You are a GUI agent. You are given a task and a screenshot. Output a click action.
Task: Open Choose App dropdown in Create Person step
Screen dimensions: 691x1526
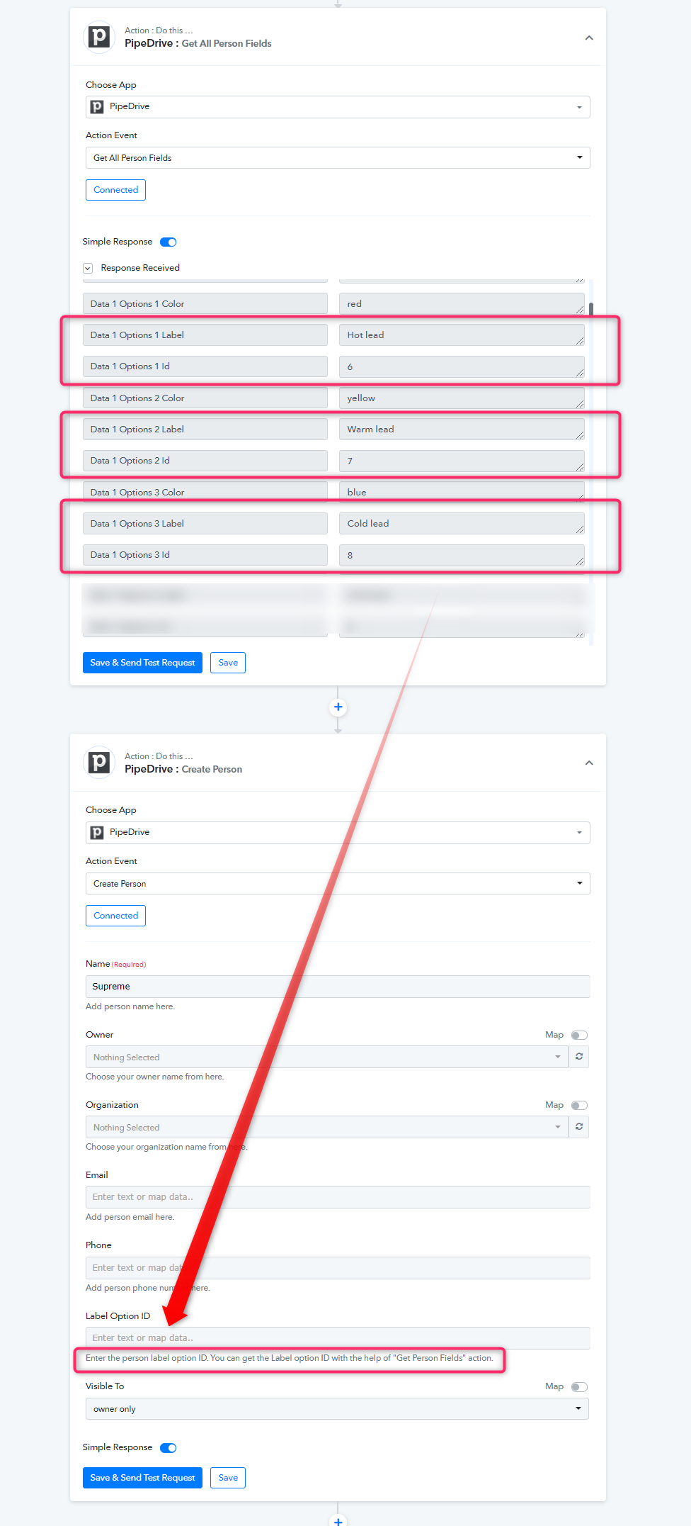[338, 833]
